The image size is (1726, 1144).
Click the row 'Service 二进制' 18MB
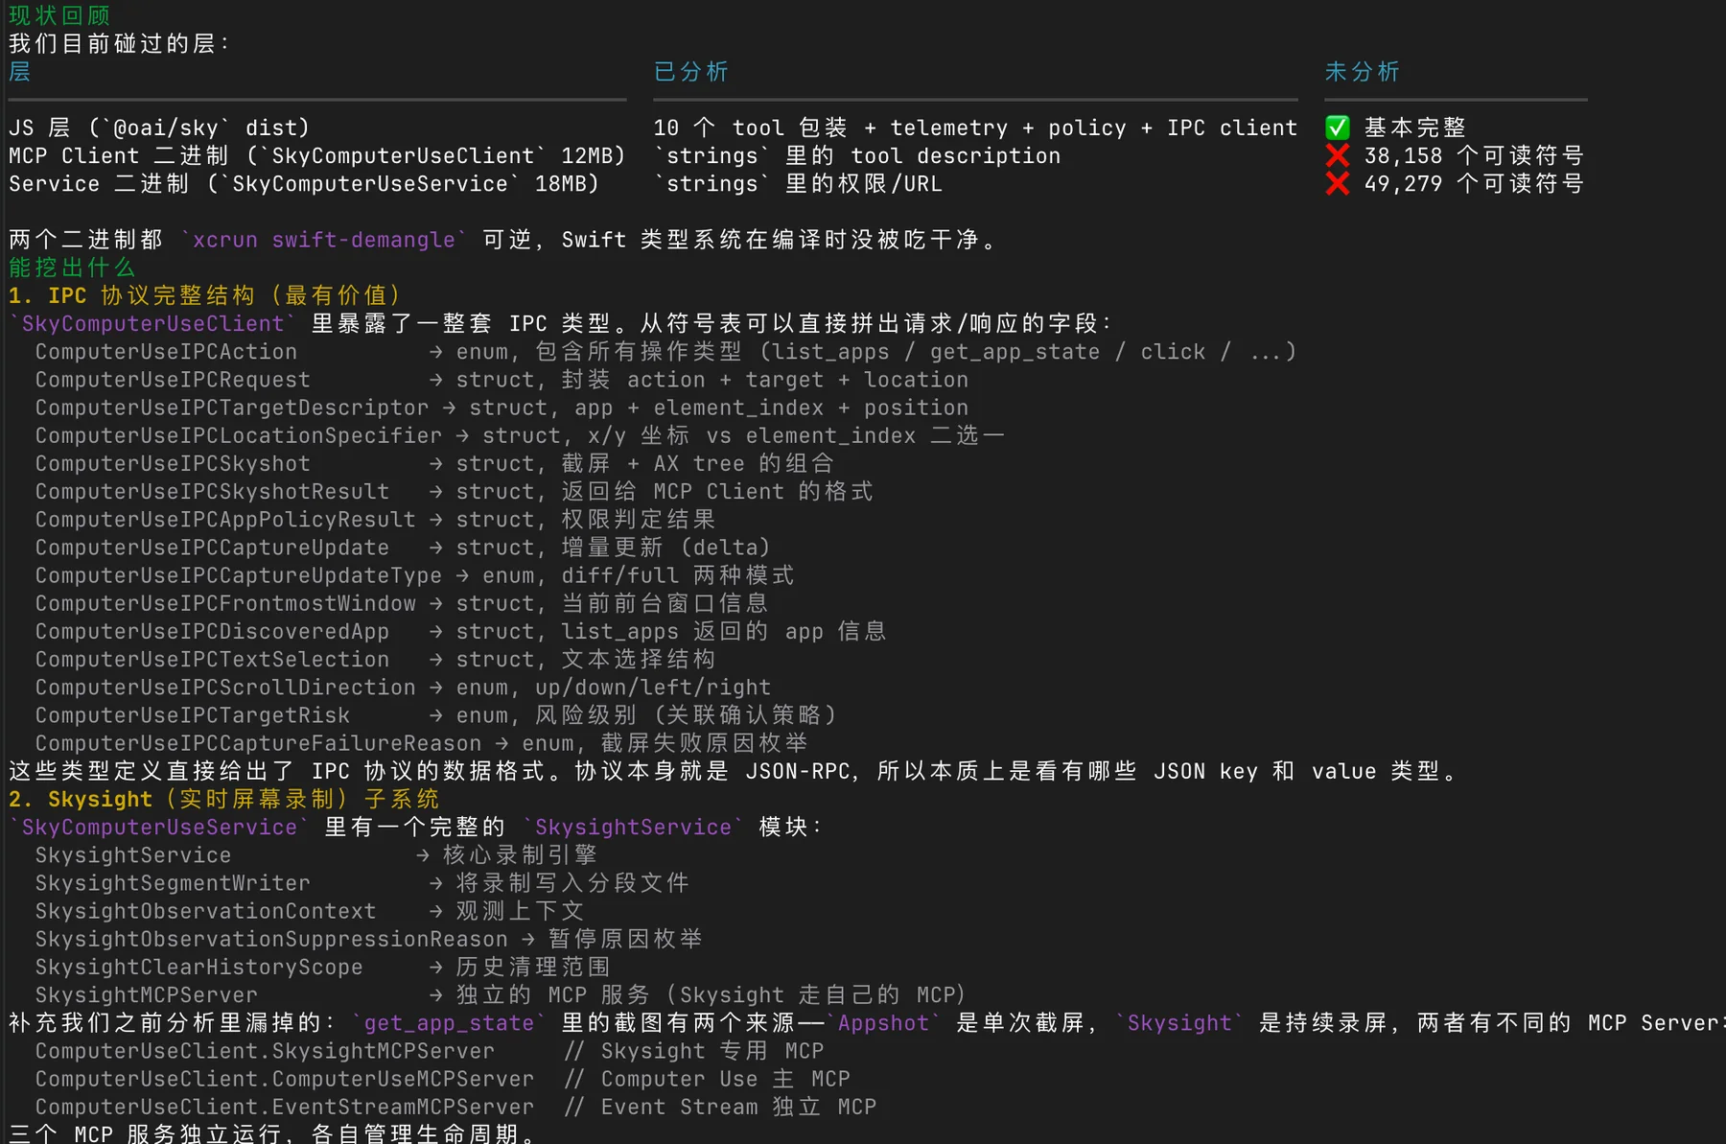tap(304, 183)
